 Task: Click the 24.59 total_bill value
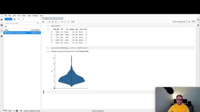click(57, 43)
